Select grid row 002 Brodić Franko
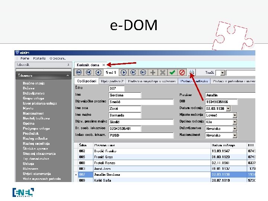The image size is (268, 201). pos(165,151)
